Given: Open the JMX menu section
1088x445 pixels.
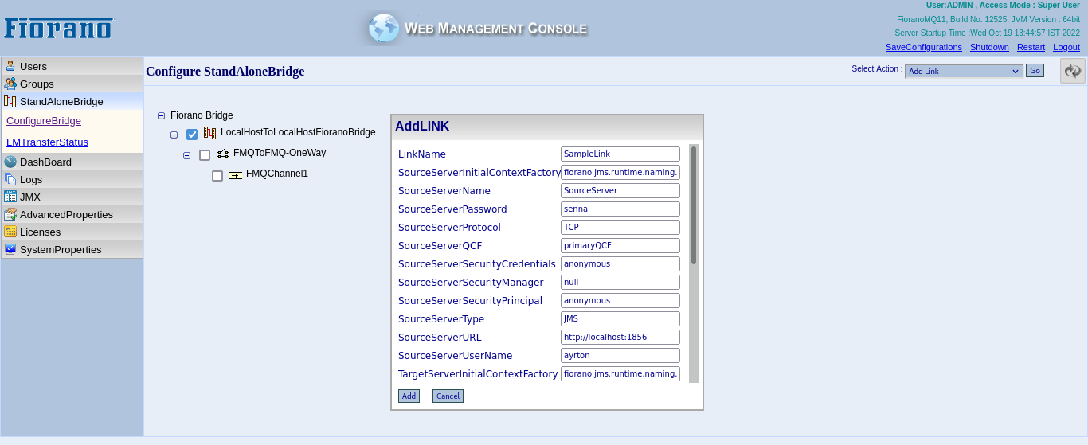Looking at the screenshot, I should 72,197.
